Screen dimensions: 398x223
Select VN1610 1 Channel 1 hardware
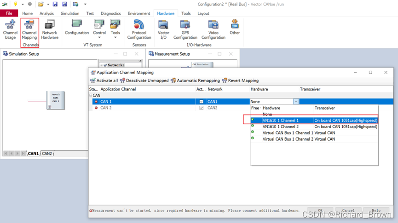coord(314,120)
